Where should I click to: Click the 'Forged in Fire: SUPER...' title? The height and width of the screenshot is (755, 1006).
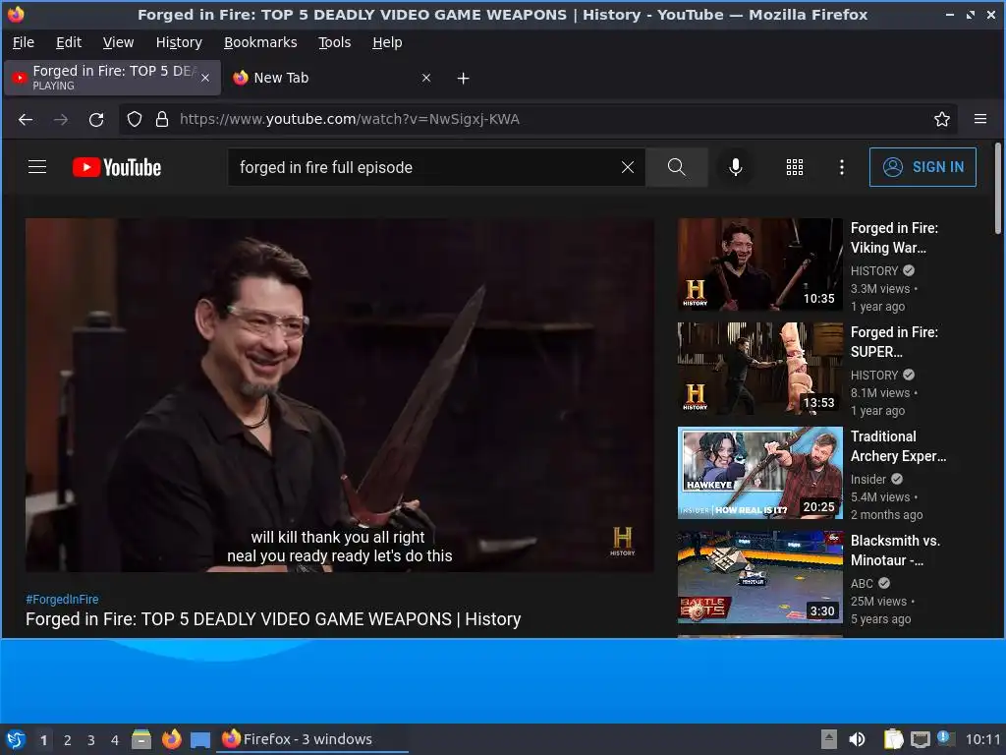[894, 341]
